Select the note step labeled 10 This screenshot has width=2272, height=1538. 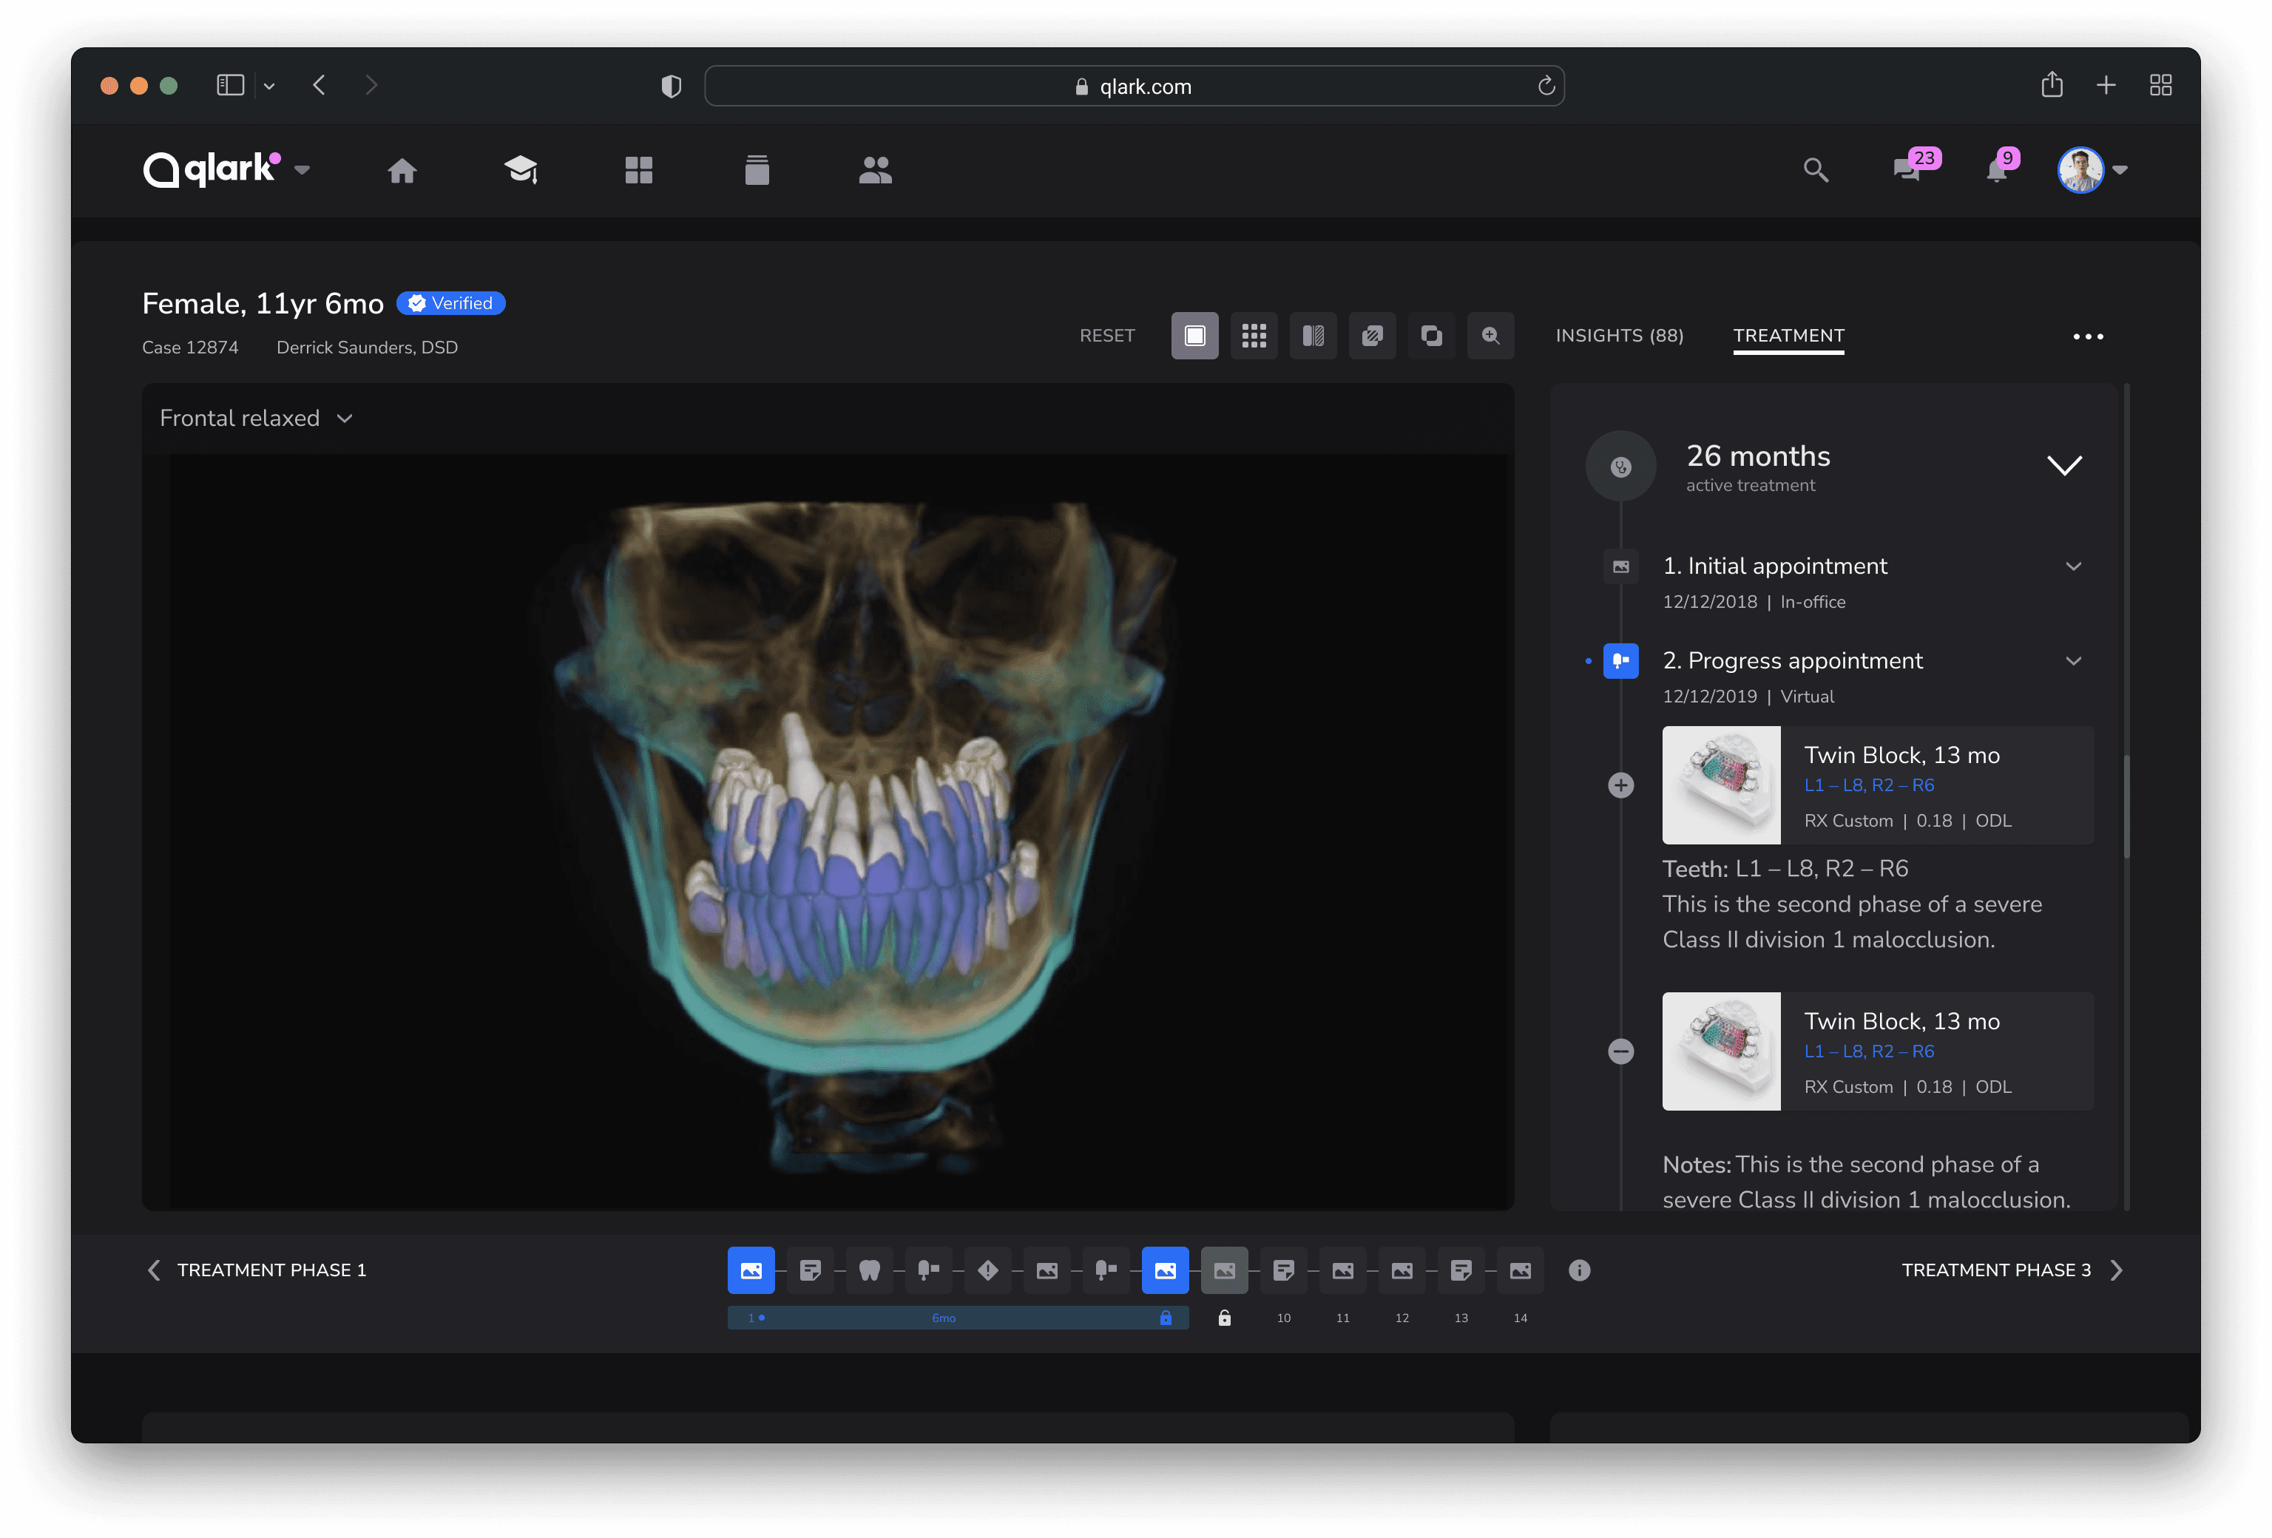(1284, 1270)
